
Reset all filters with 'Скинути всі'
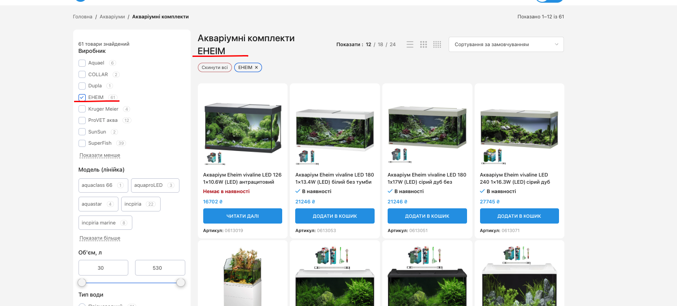tap(215, 68)
